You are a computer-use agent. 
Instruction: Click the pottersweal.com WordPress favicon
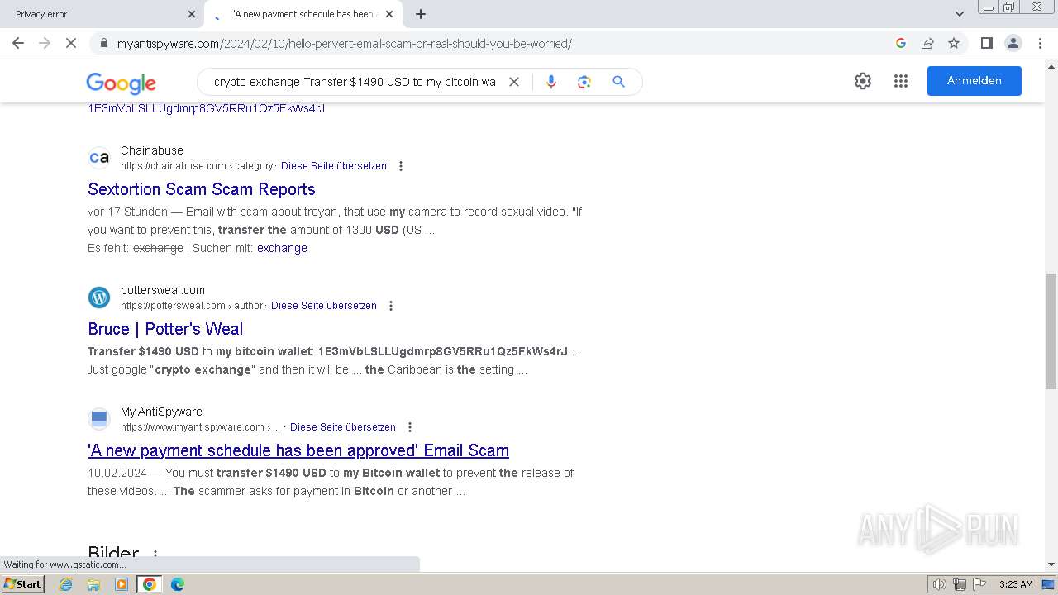click(x=99, y=297)
